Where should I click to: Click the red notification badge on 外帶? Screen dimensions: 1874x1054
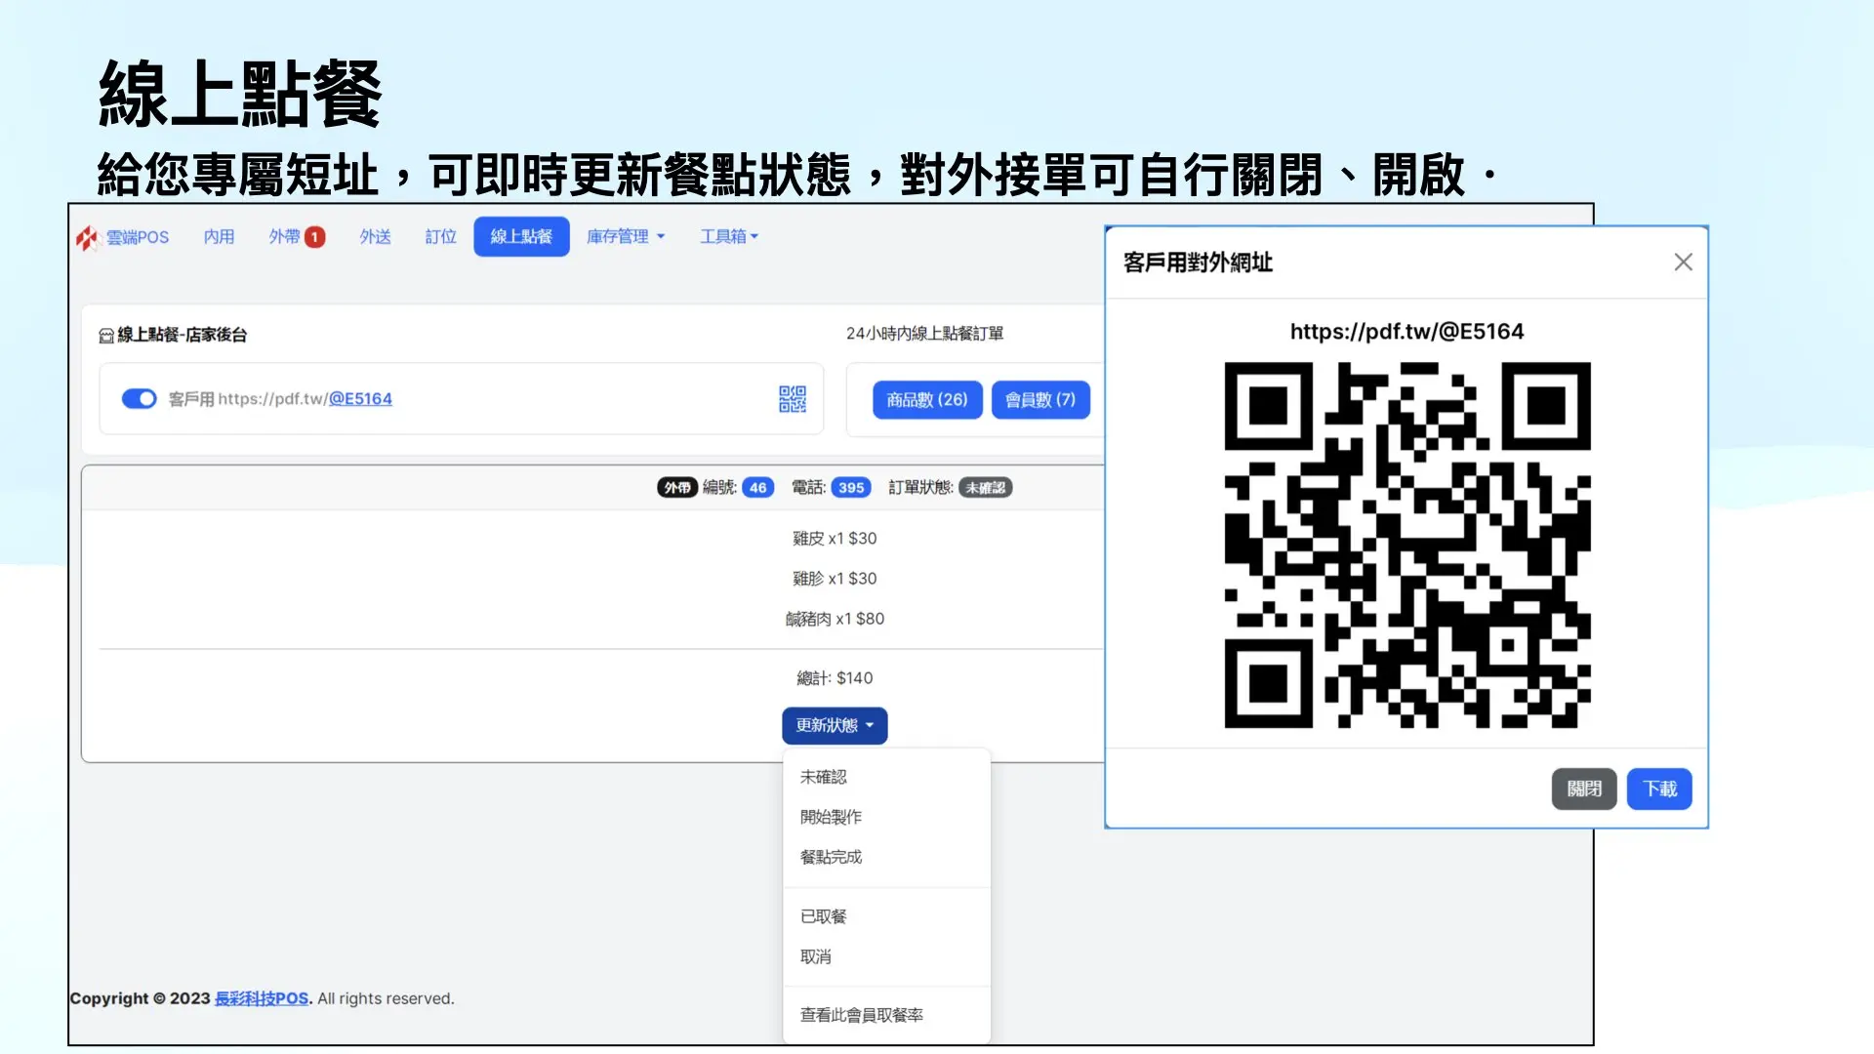314,237
